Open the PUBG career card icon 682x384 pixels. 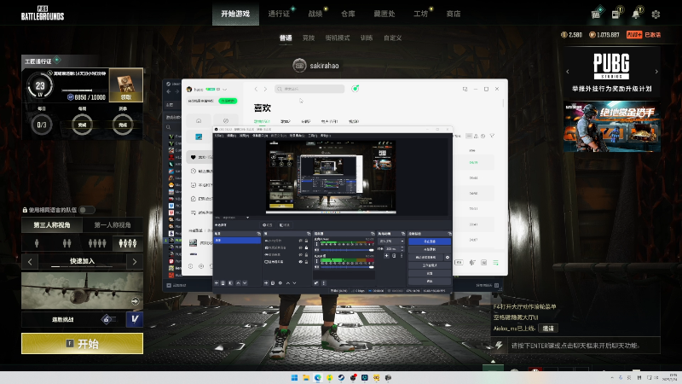pyautogui.click(x=596, y=14)
